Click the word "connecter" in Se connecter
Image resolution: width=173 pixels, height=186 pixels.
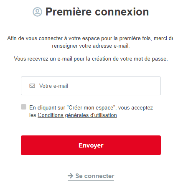99,176
